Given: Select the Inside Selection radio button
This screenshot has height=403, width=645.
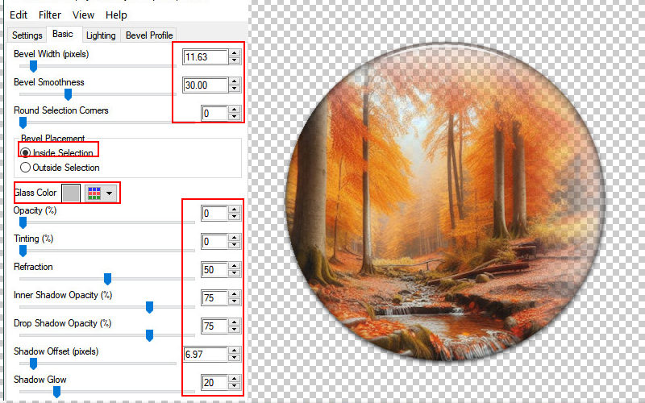Looking at the screenshot, I should 26,152.
